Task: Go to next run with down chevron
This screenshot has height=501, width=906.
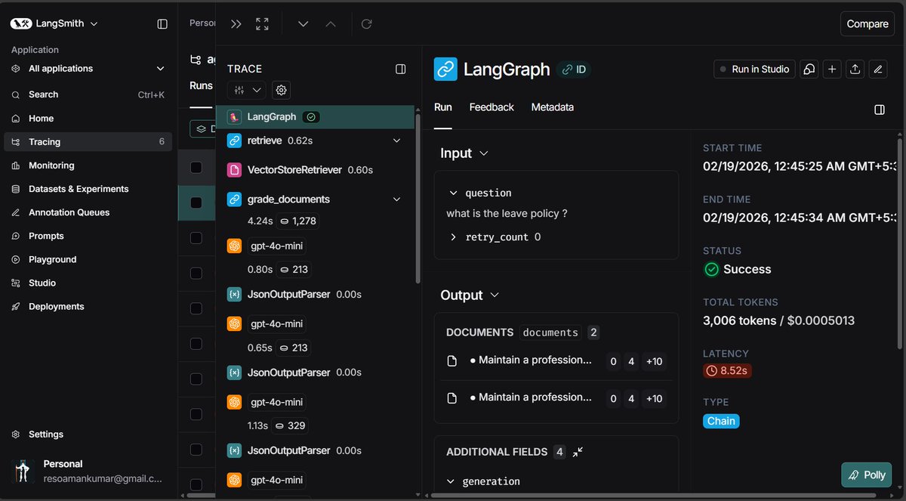Action: (x=303, y=24)
